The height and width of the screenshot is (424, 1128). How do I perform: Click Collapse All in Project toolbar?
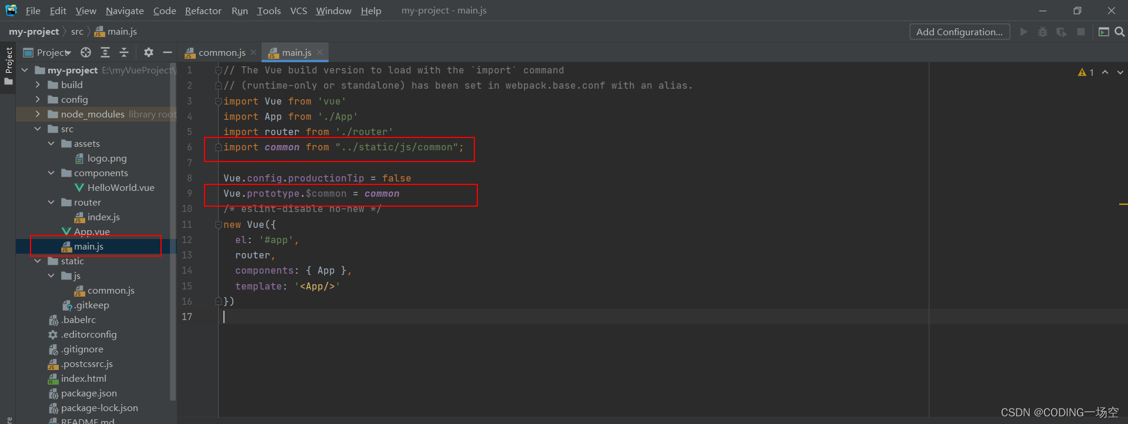coord(124,52)
